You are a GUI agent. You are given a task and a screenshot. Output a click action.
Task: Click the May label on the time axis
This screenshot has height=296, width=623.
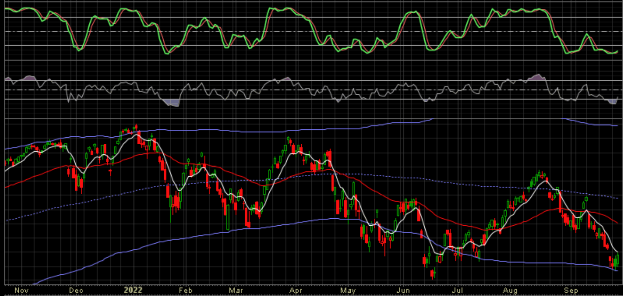tap(348, 290)
